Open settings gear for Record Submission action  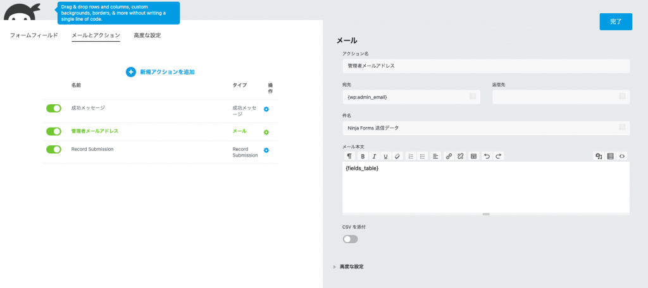tap(266, 150)
